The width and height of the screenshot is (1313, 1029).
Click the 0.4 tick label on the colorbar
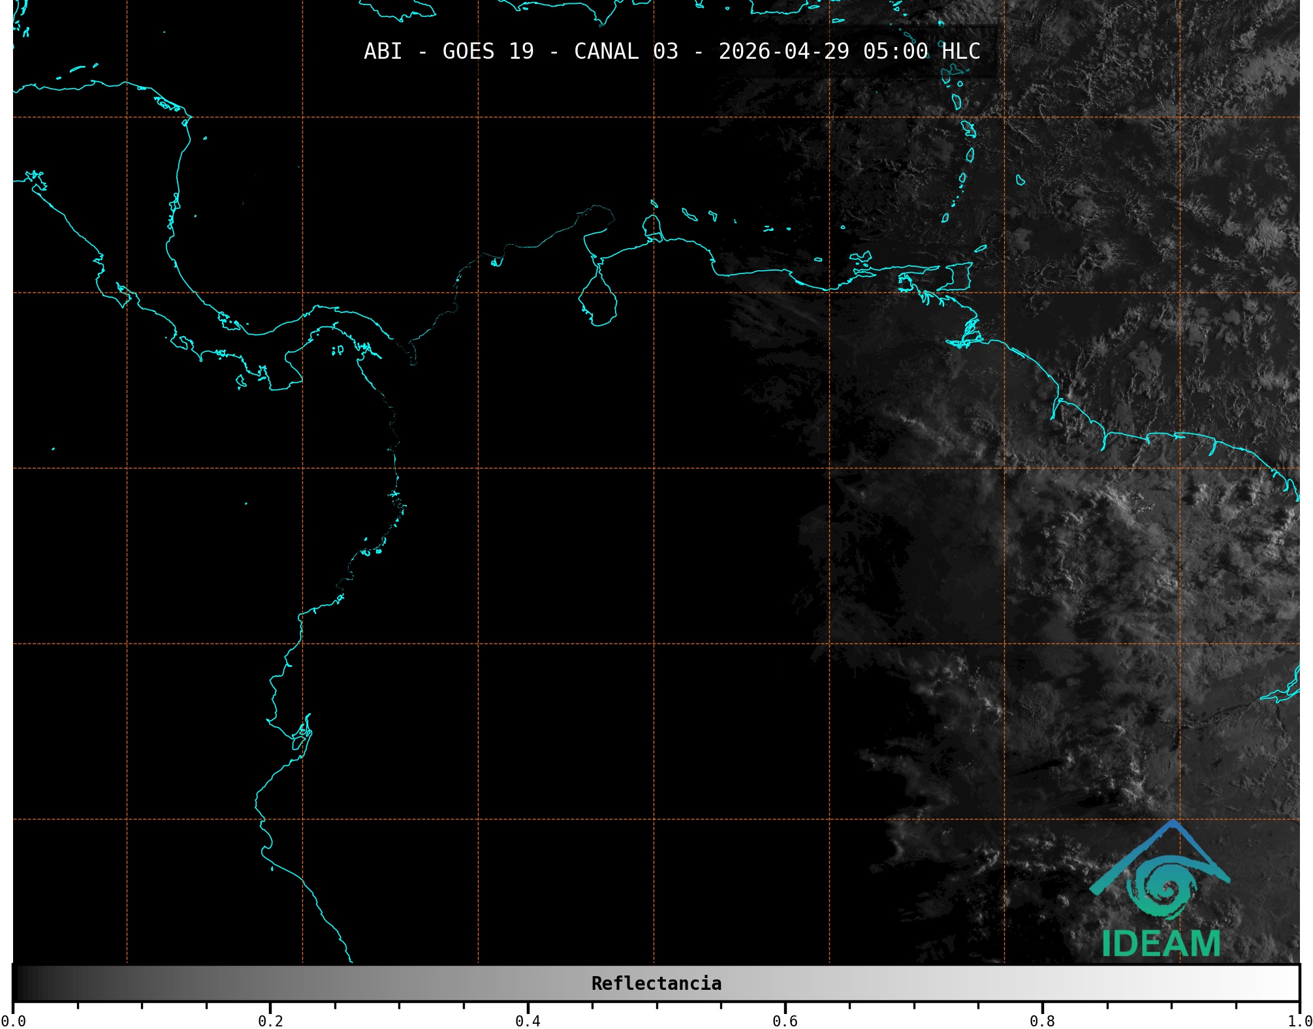click(528, 1021)
